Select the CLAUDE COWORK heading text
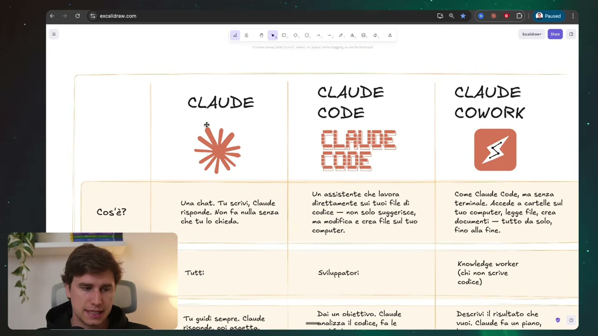Screen dimensions: 598x336 [489, 102]
